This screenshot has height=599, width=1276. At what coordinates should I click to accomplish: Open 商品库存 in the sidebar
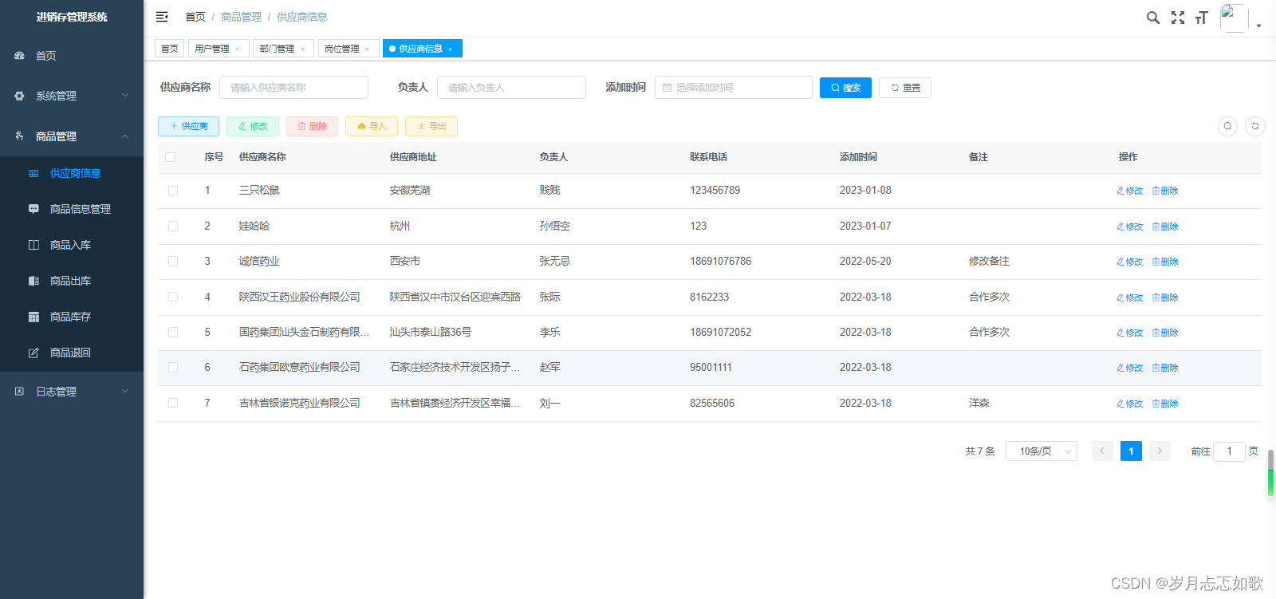click(72, 317)
